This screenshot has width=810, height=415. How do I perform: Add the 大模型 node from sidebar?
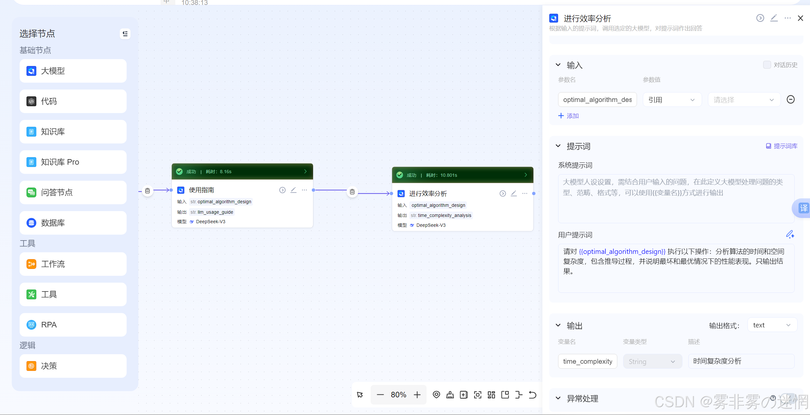[x=73, y=71]
